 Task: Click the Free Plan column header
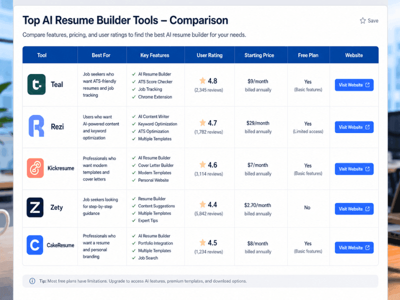click(308, 55)
